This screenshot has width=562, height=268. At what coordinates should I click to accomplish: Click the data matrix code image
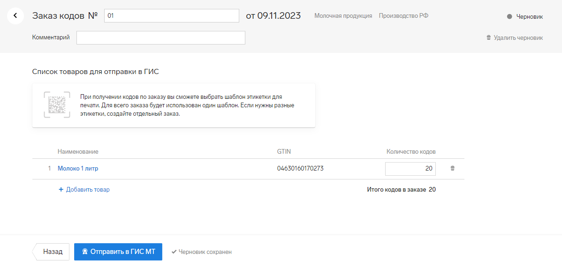pyautogui.click(x=57, y=105)
